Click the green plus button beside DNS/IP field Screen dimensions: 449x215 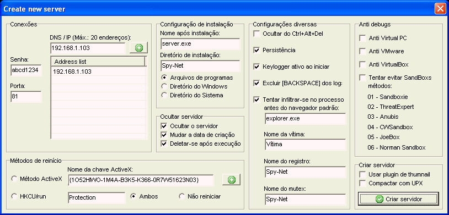tap(138, 48)
